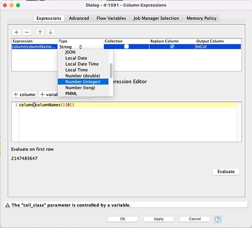
Task: Switch to the Expressions tab
Action: (x=49, y=18)
